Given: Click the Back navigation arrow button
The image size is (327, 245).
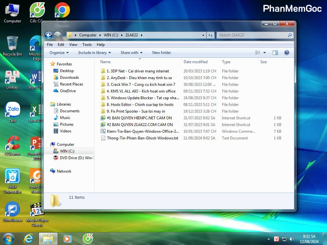Looking at the screenshot, I should pos(49,35).
